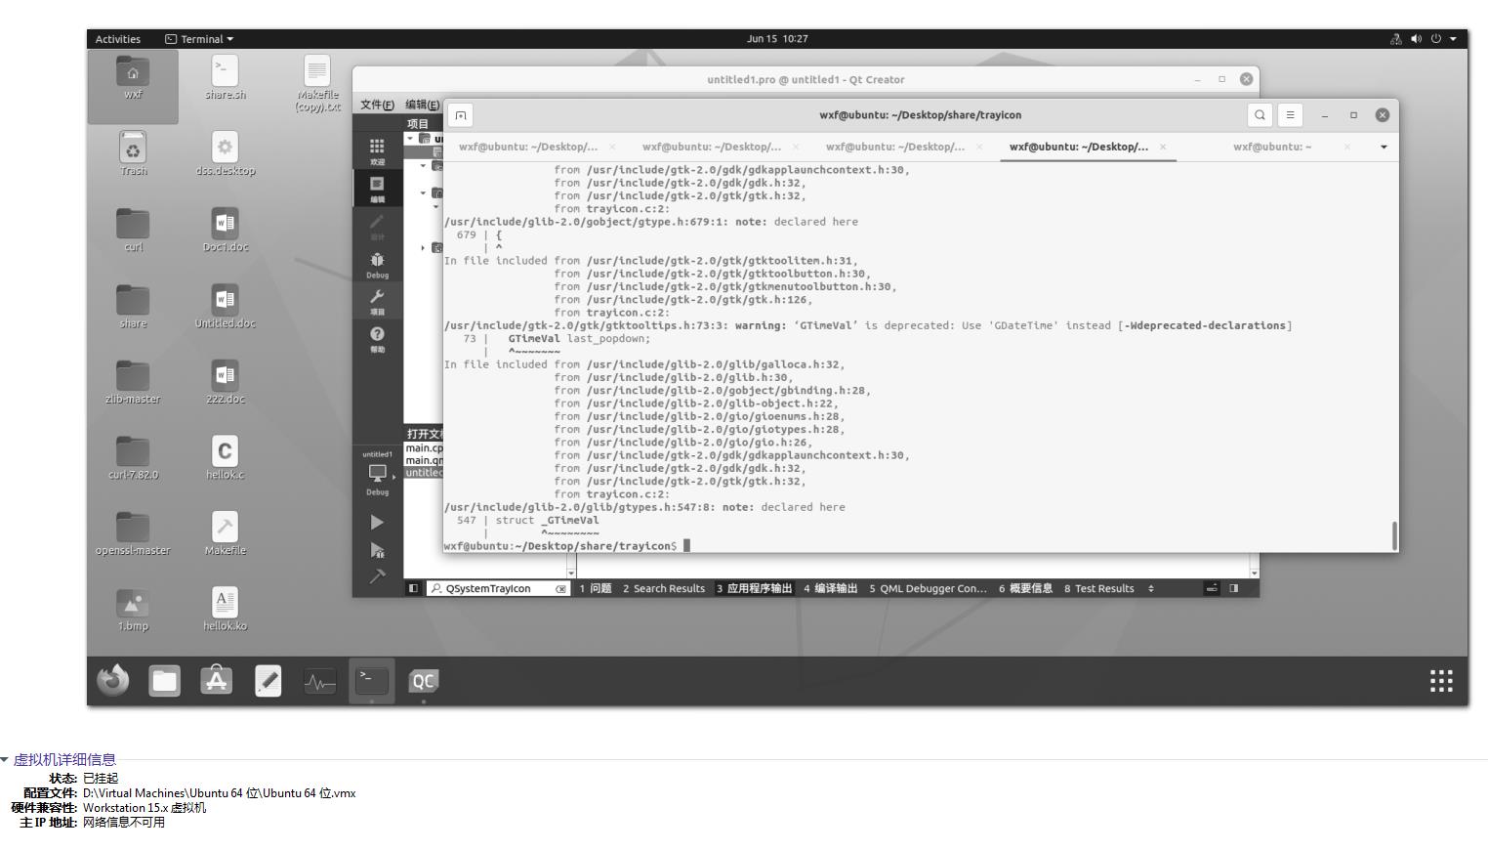Select the Terminal icon in the dock
1488x850 pixels.
coord(372,680)
